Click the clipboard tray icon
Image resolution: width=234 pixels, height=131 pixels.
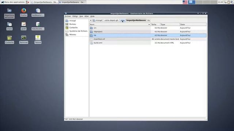(229, 2)
